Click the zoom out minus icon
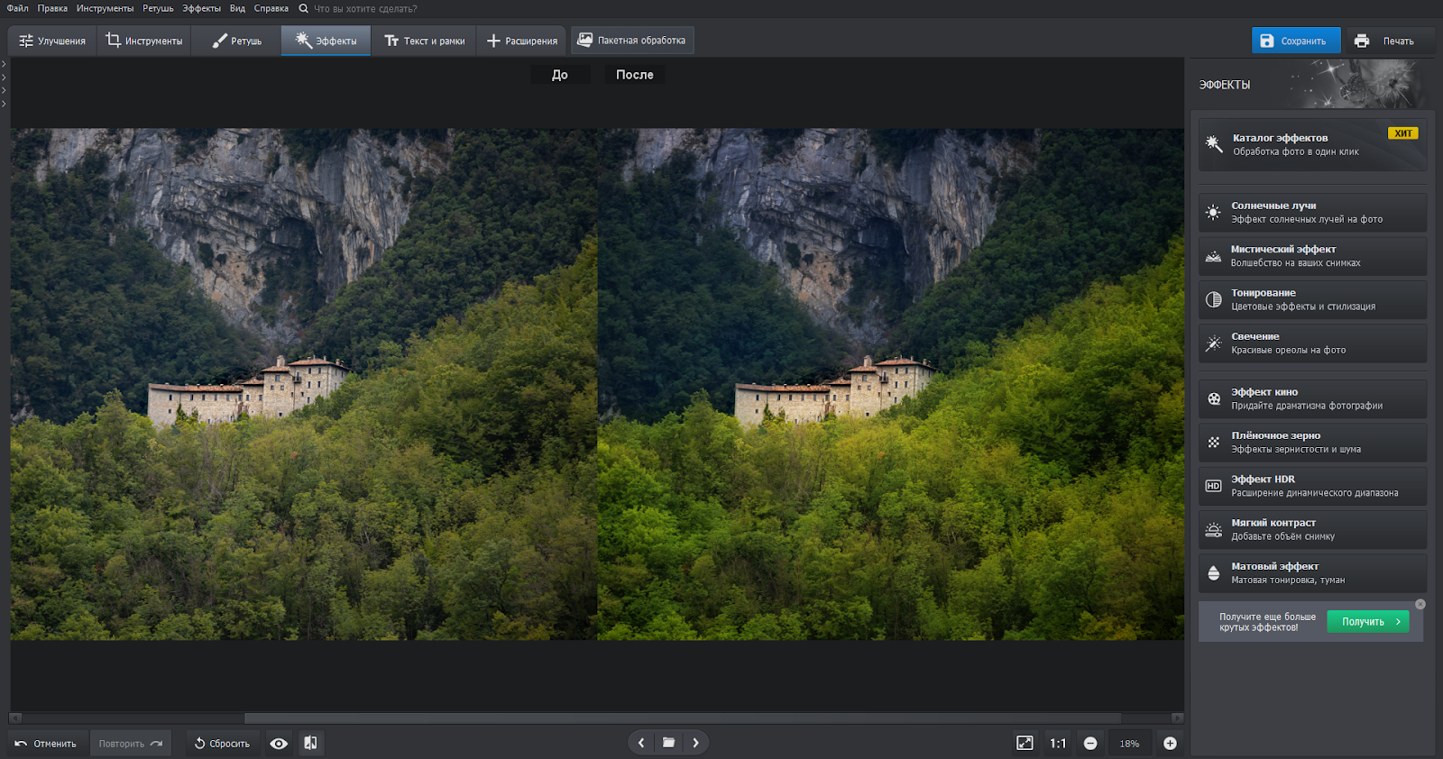 coord(1090,743)
